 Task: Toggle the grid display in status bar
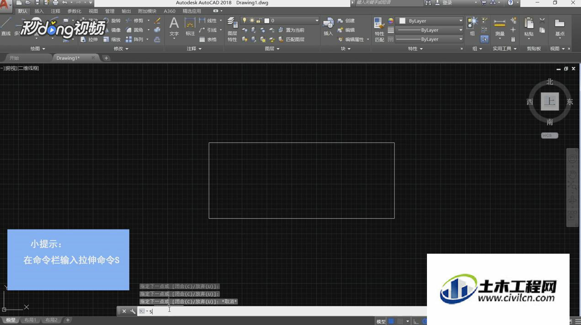pos(391,321)
